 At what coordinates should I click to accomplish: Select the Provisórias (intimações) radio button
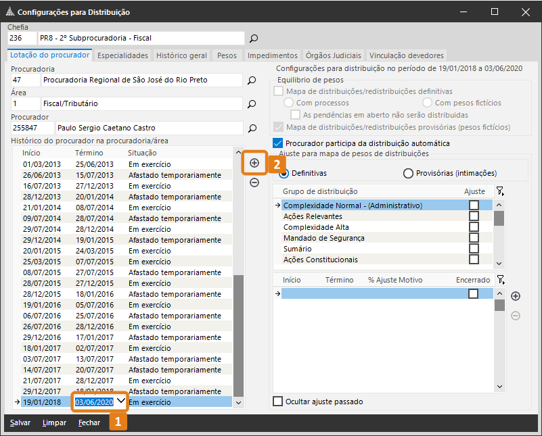pyautogui.click(x=408, y=174)
